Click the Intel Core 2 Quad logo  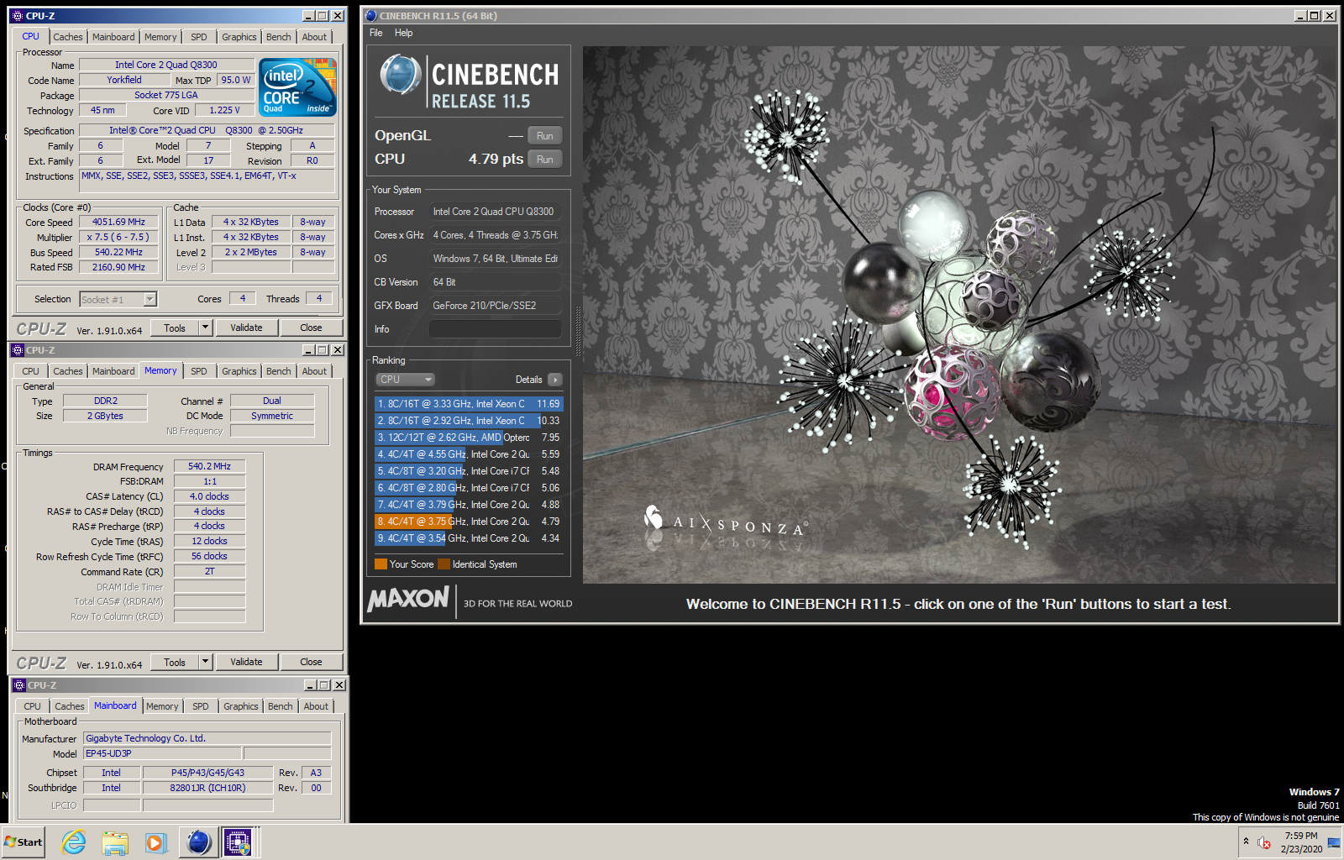297,87
